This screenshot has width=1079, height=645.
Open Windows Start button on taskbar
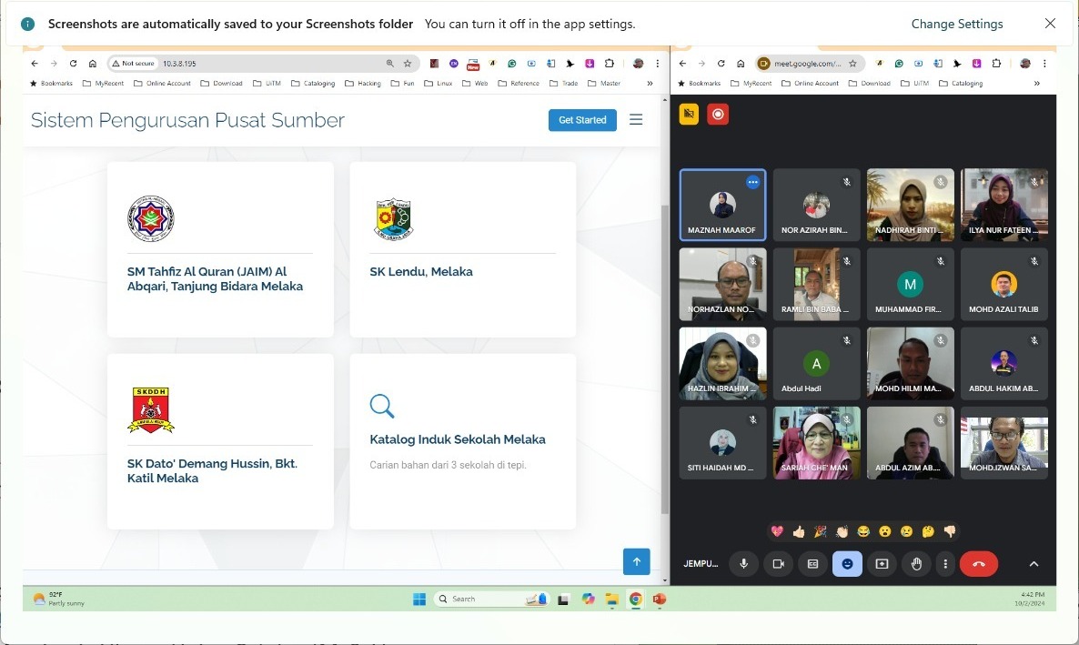[419, 599]
